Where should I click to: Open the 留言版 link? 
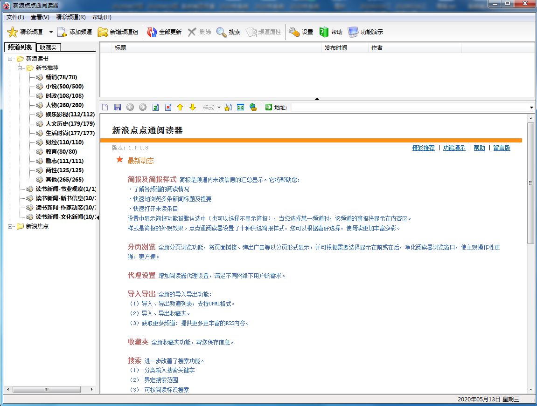[502, 148]
